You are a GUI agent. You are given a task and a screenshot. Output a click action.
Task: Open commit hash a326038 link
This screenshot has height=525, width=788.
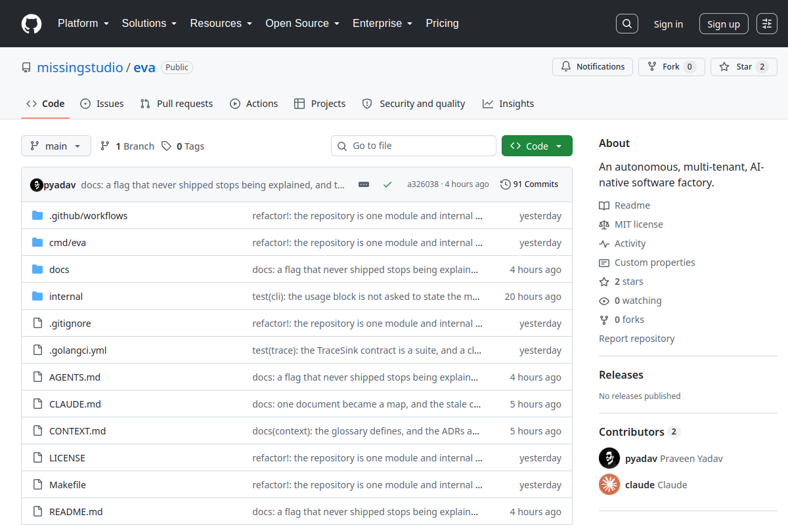(x=423, y=184)
